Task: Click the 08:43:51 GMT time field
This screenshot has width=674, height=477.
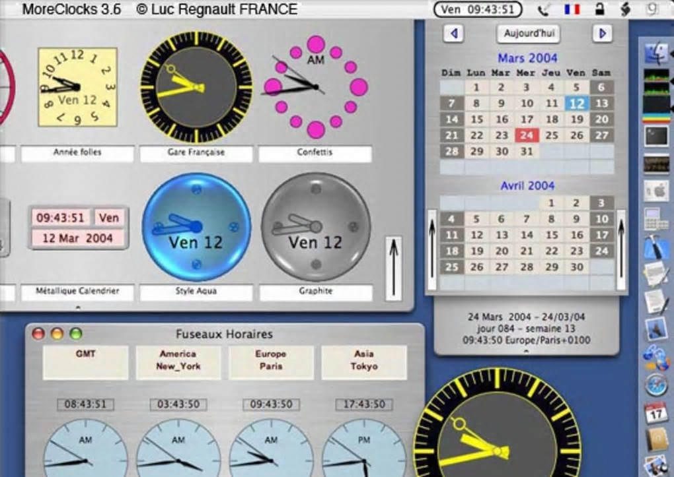Action: (x=85, y=404)
